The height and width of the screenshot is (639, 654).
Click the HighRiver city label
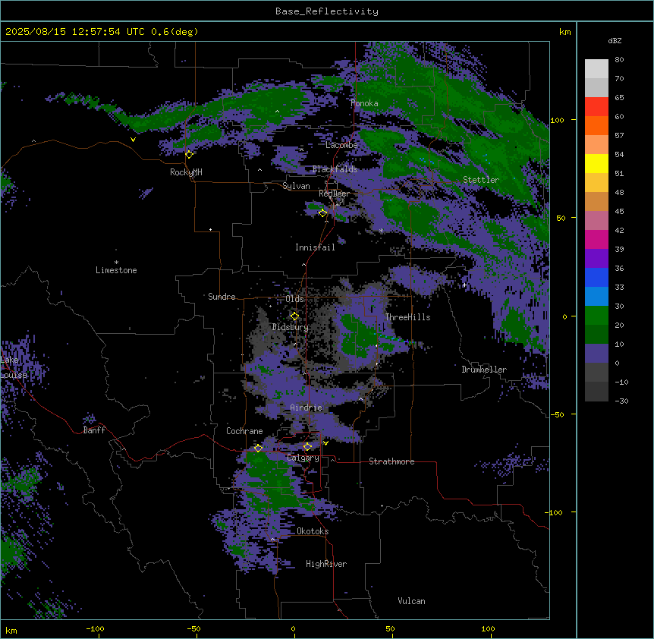coord(326,564)
